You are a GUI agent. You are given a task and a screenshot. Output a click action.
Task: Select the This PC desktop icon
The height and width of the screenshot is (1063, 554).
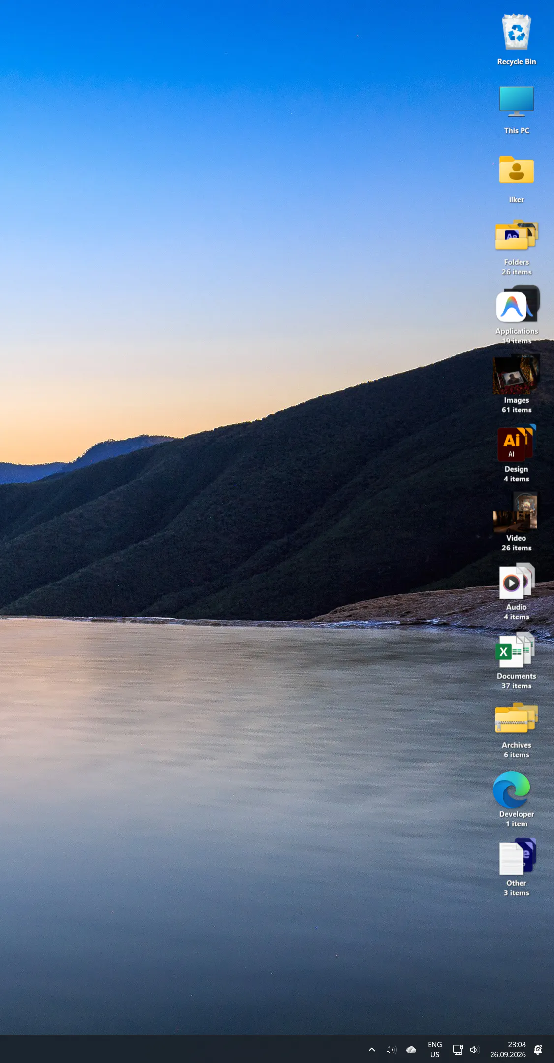tap(517, 109)
